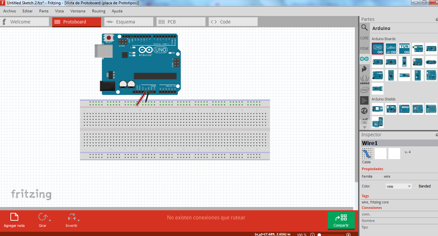Zoom in with the plus icon

(348, 235)
